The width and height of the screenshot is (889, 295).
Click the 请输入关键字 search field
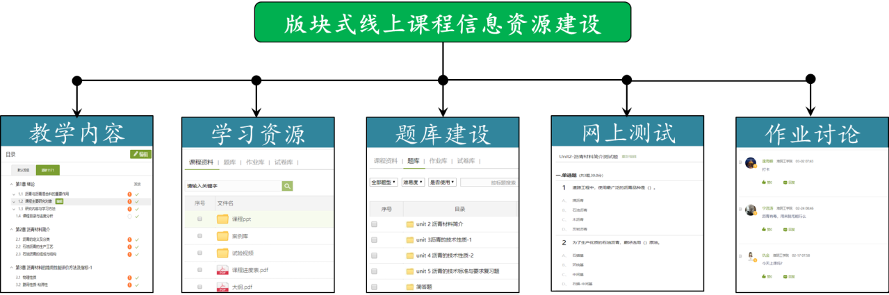click(233, 186)
